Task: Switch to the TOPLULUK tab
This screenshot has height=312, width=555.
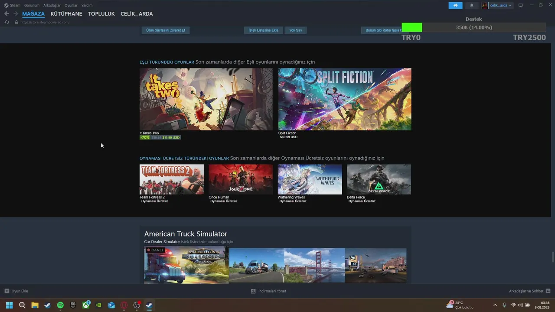Action: (101, 14)
